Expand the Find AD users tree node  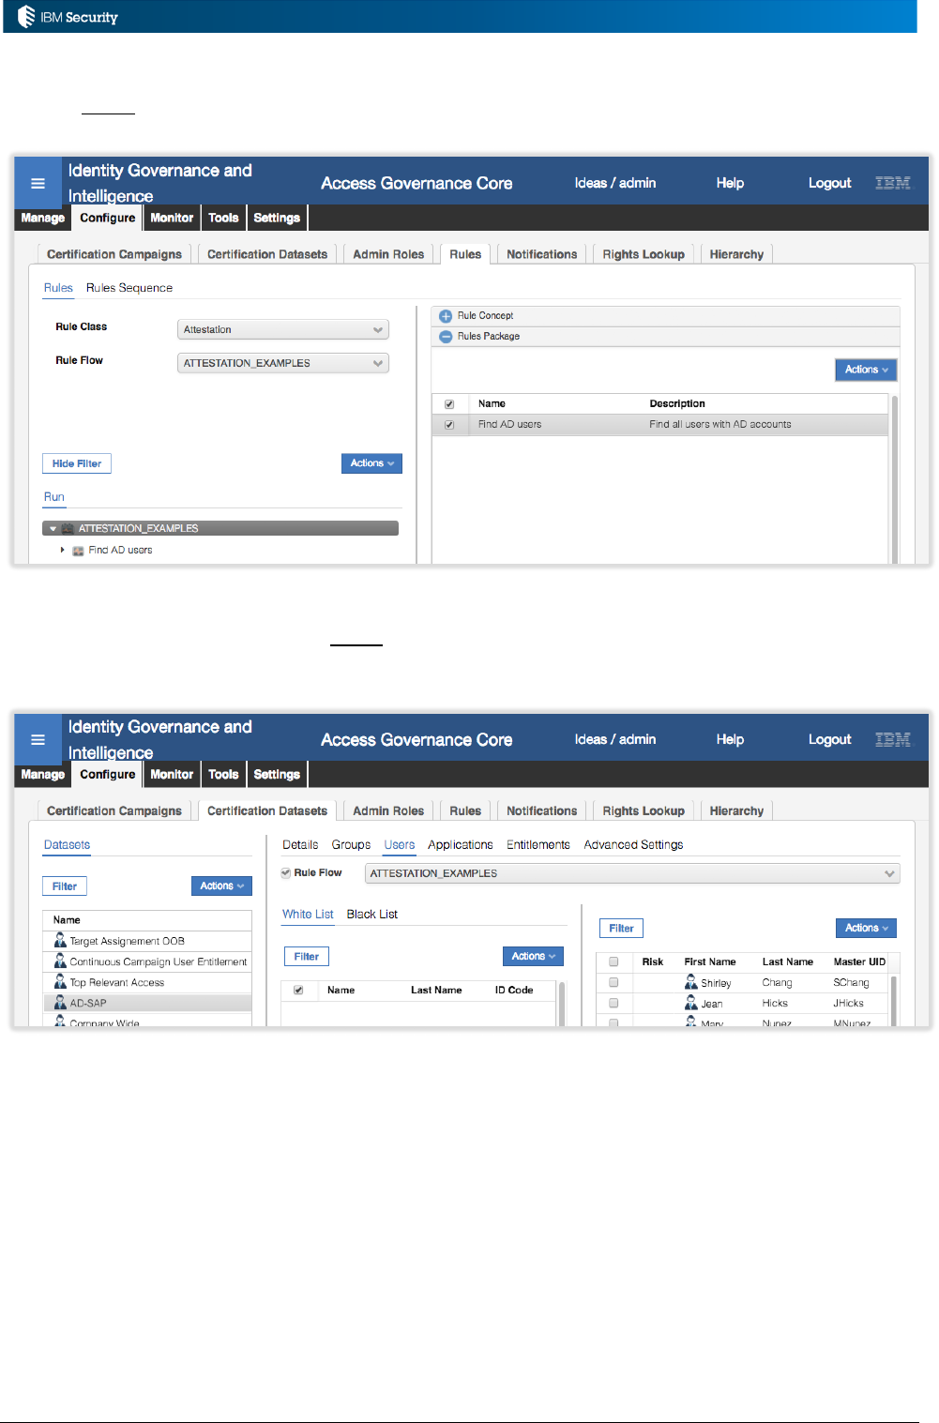(x=63, y=551)
